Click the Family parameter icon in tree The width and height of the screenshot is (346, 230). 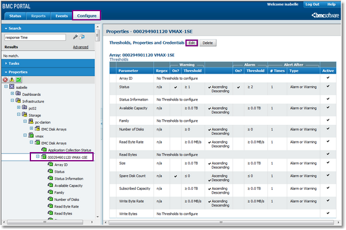pyautogui.click(x=50, y=192)
